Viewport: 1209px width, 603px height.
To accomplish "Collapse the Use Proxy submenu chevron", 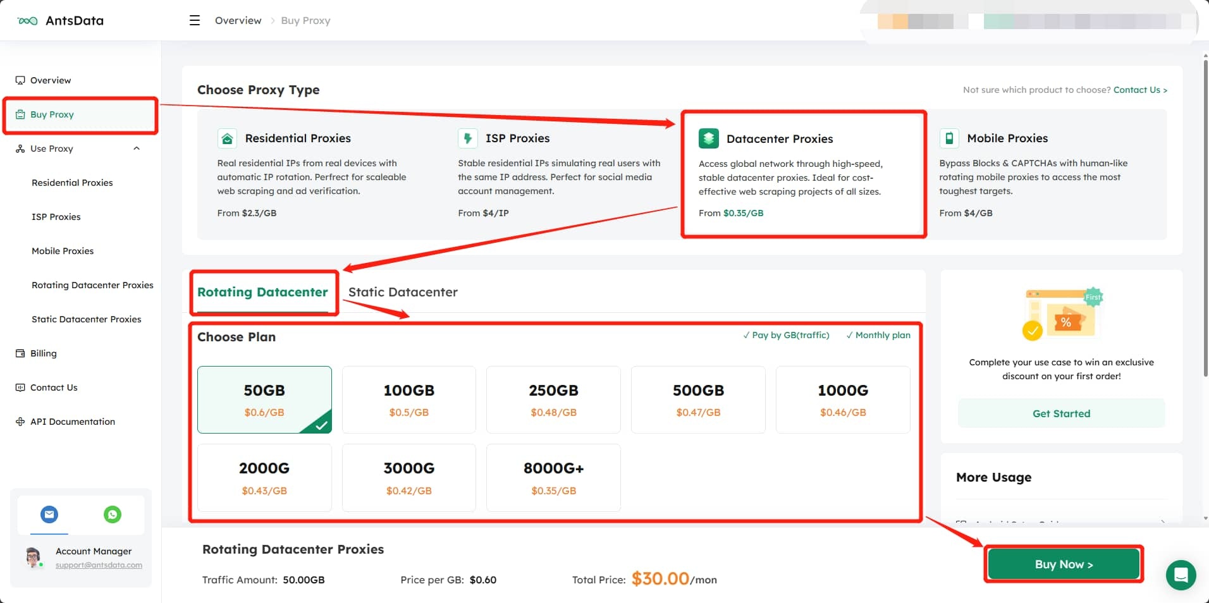I will point(137,149).
